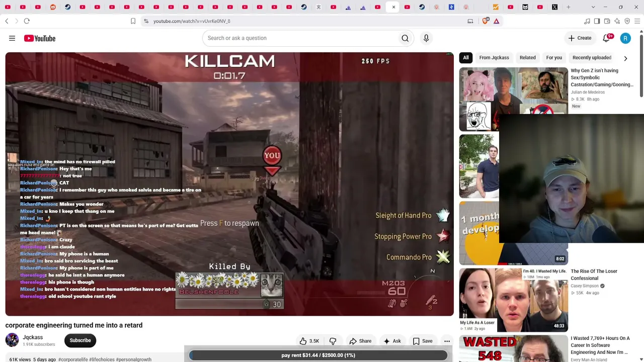Click the address bar URL
Image resolution: width=644 pixels, height=362 pixels.
(x=192, y=21)
